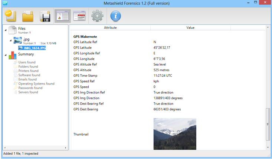272x159 pixels.
Task: Click the vertical scrollbar in metadata panel
Action: point(268,126)
